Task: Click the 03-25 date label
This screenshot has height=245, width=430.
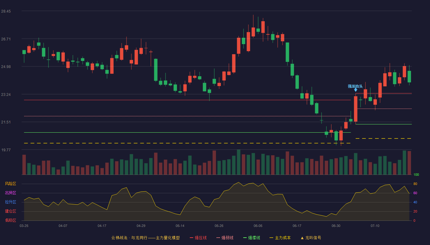Action: click(x=24, y=226)
